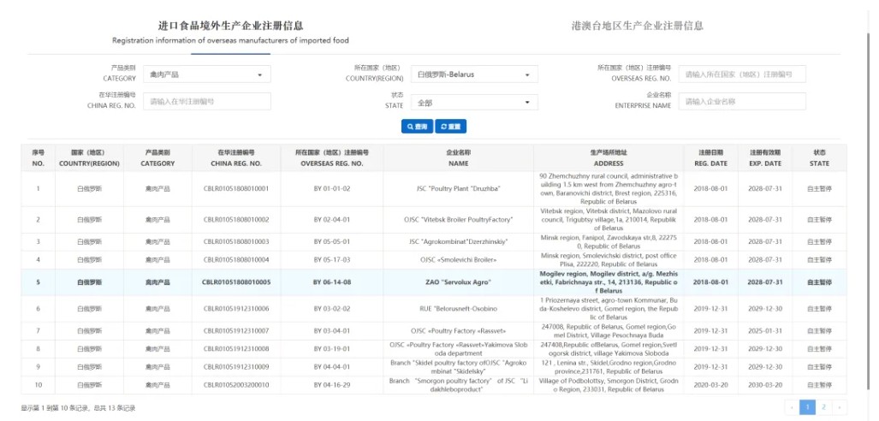This screenshot has height=421, width=879.
Task: Click overseas number BY 02-04-01
Action: [332, 220]
